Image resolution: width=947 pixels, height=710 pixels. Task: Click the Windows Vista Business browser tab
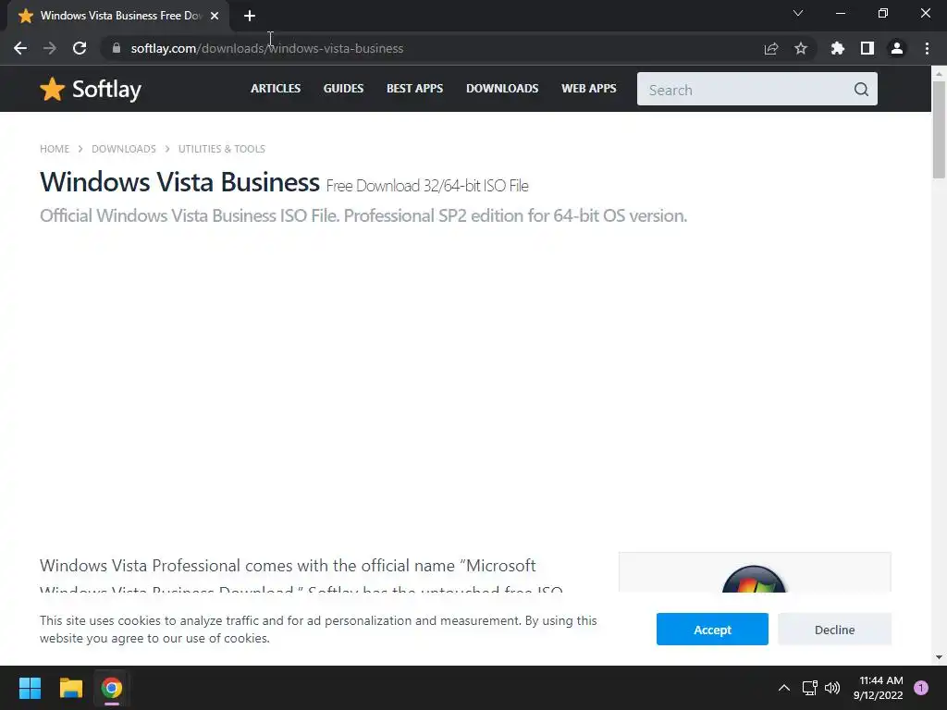pyautogui.click(x=118, y=16)
